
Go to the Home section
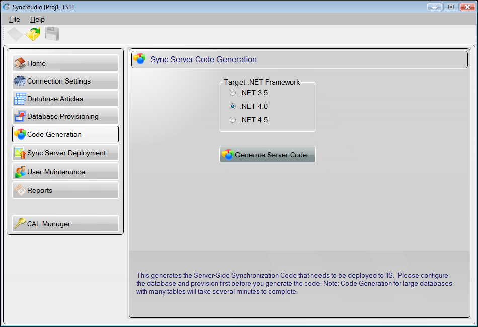point(65,63)
